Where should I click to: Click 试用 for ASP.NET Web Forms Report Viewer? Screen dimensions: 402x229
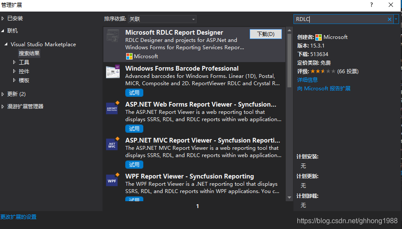click(134, 129)
